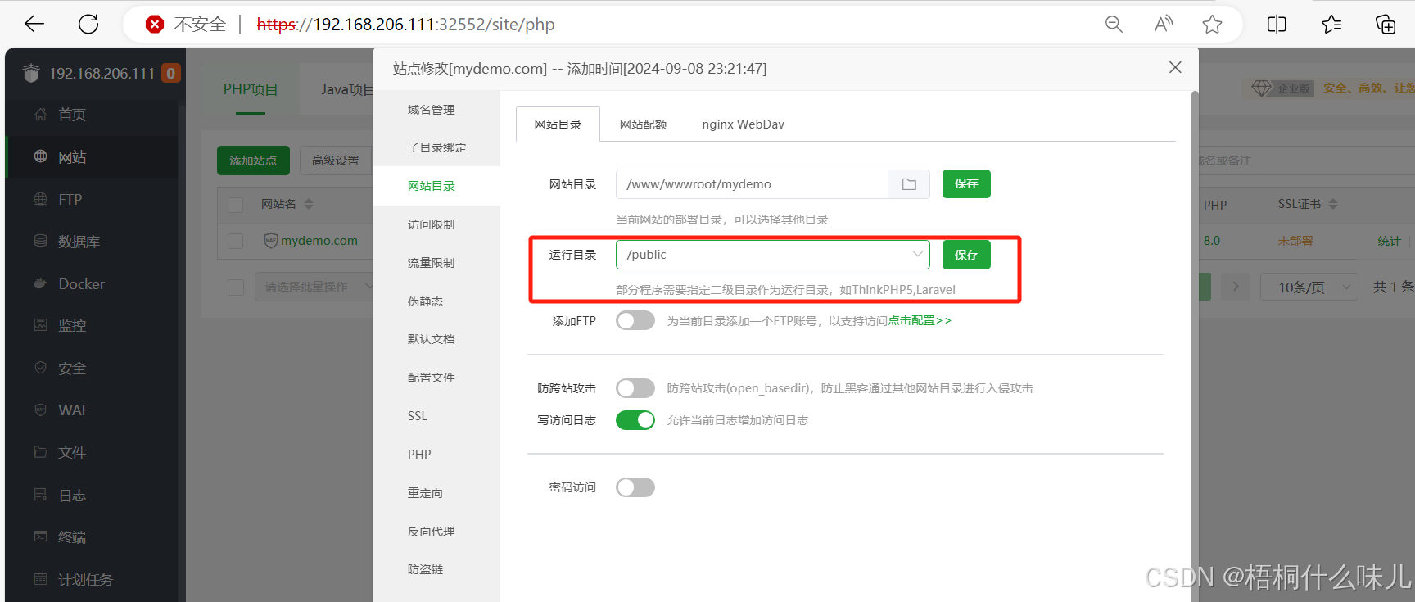The width and height of the screenshot is (1415, 602).
Task: Check the select-all box in site table header
Action: point(236,205)
